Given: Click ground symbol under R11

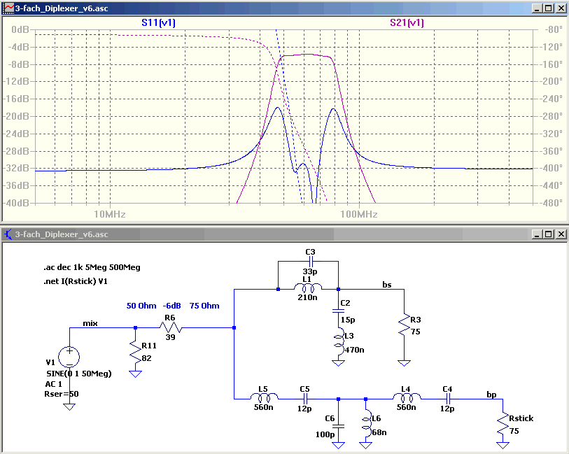Looking at the screenshot, I should (135, 374).
